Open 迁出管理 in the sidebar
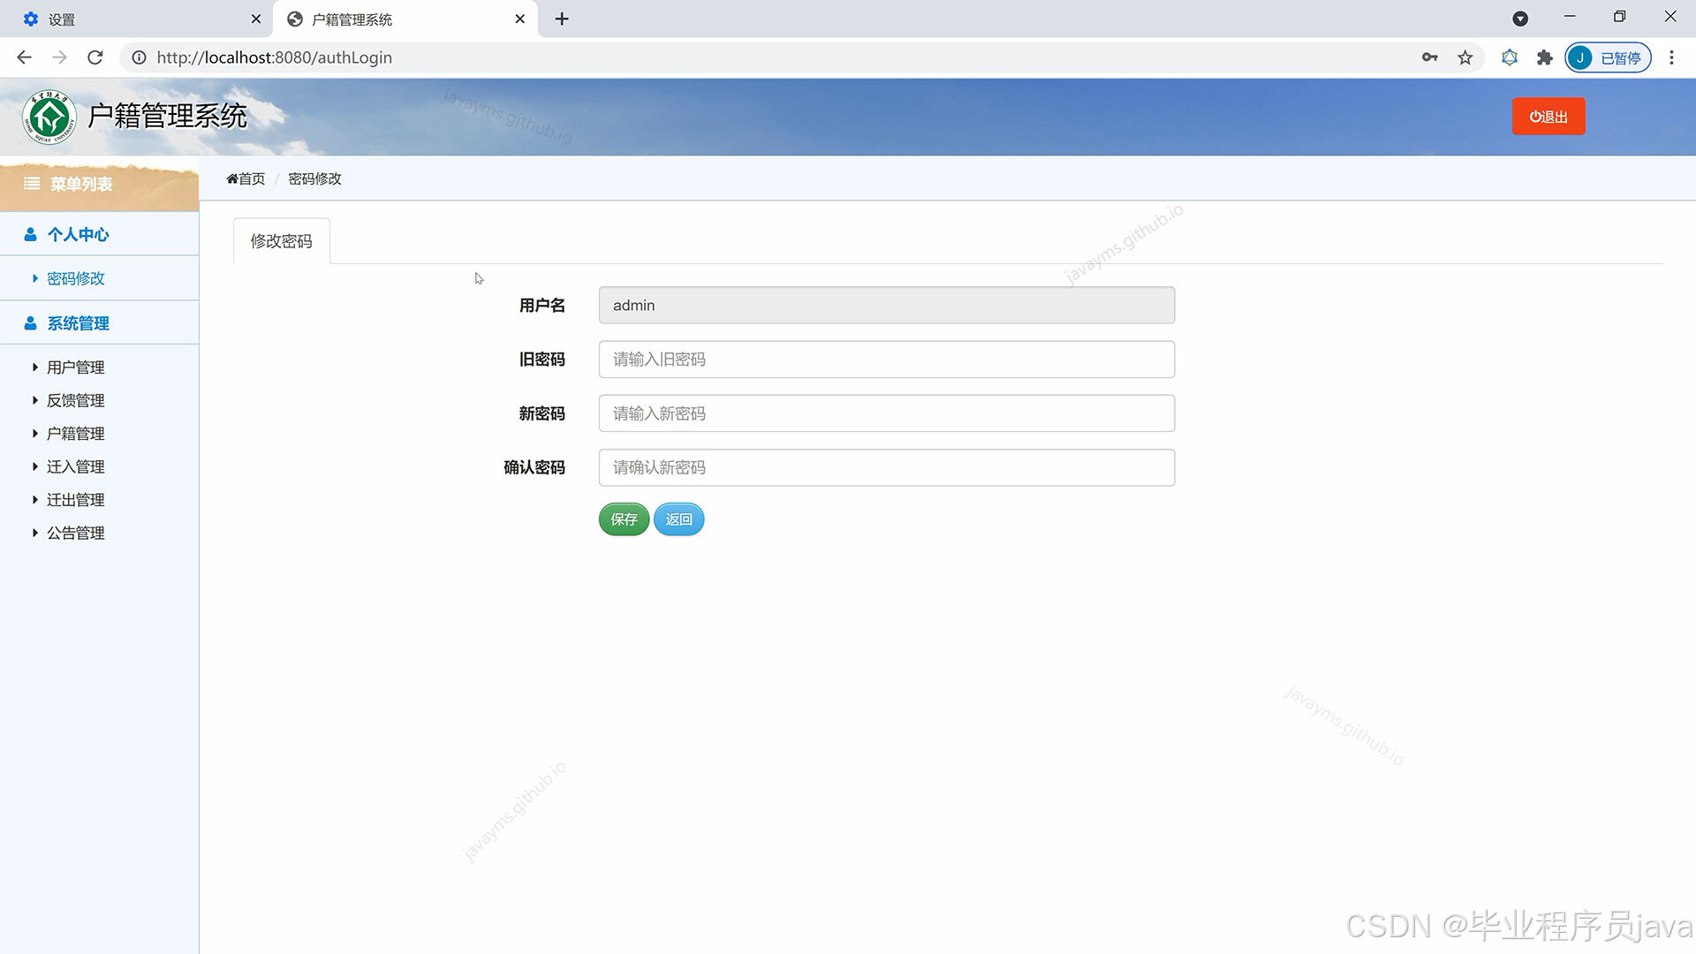This screenshot has height=954, width=1696. click(x=75, y=500)
